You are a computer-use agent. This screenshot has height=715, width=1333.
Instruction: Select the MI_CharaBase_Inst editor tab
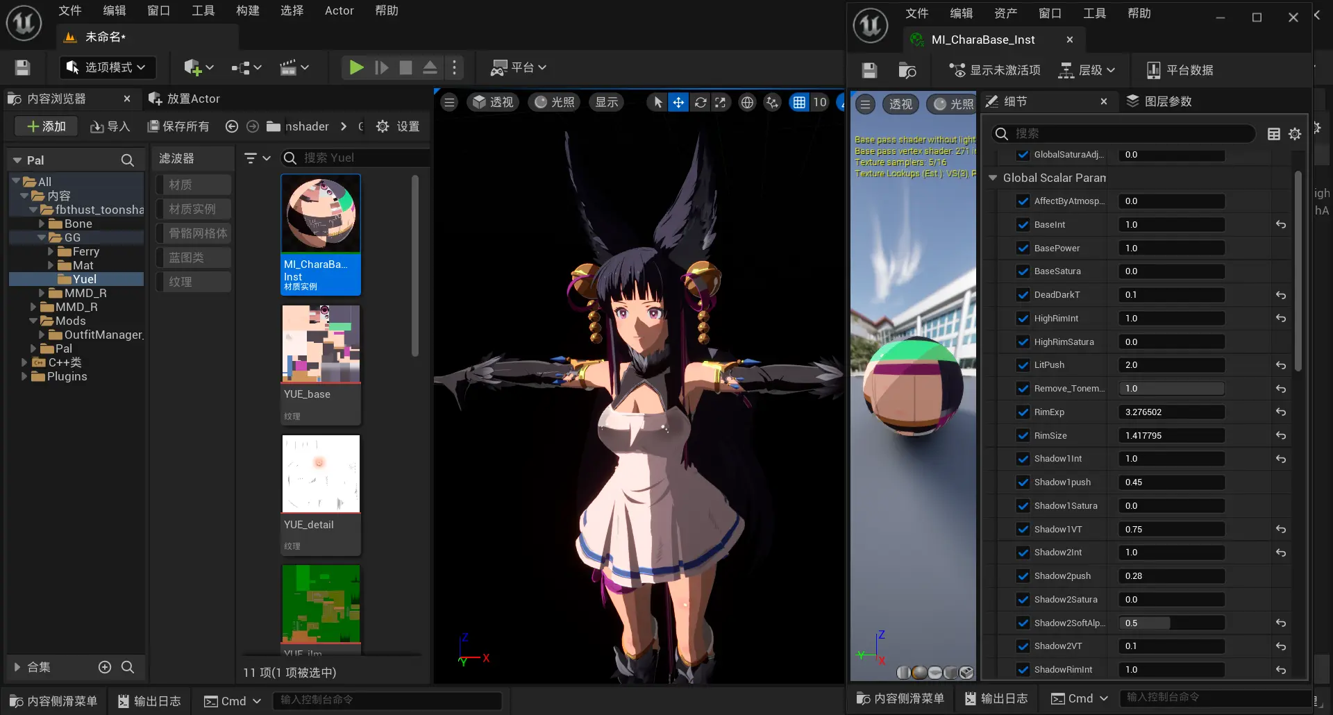[x=983, y=40]
